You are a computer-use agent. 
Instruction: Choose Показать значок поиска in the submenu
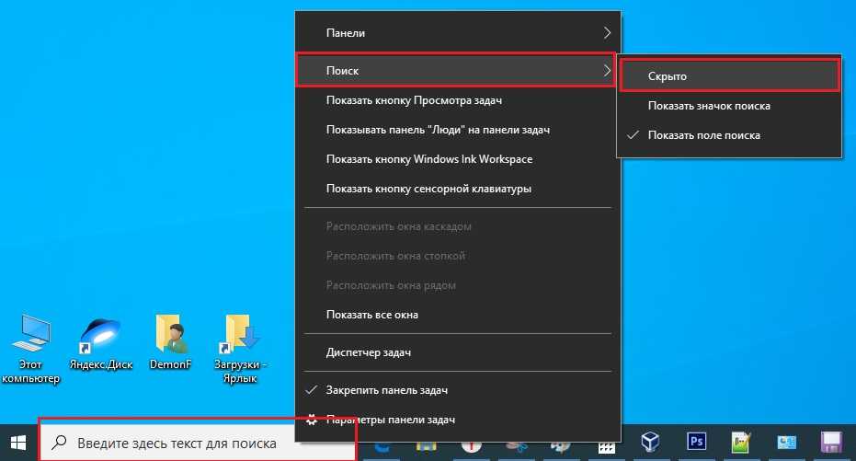pos(708,106)
